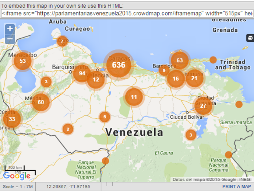The width and height of the screenshot is (254, 191).
Task: Click the coordinates 12.26867, -71.87185 readout
Action: coord(68,187)
